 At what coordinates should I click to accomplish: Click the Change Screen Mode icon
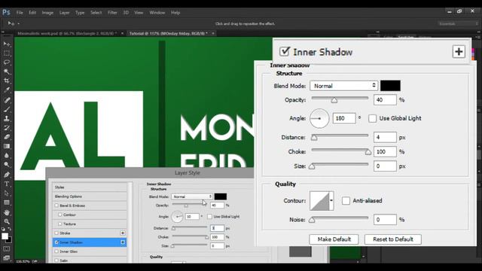click(7, 257)
